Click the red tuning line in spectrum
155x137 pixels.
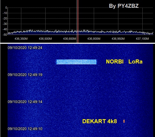pyautogui.click(x=78, y=21)
